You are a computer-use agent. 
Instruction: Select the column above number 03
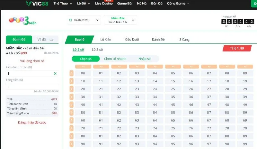(137, 67)
